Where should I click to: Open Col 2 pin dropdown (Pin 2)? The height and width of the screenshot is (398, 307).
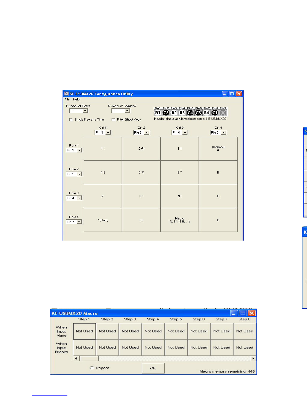point(147,133)
